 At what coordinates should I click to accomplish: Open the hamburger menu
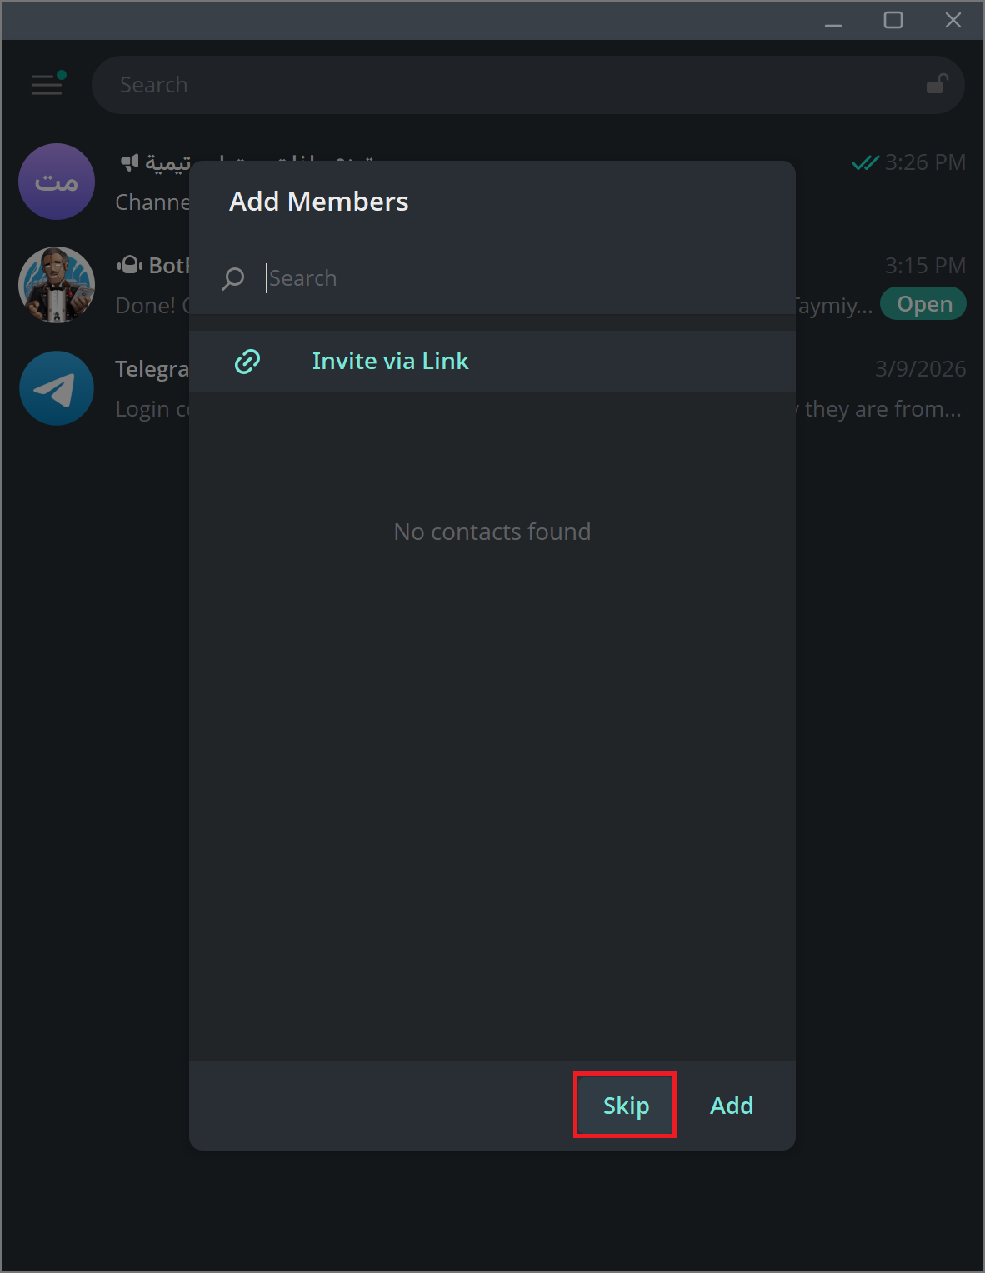pos(47,84)
